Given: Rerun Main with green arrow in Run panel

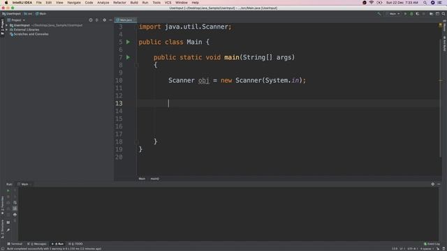Looking at the screenshot, I should click(8, 190).
